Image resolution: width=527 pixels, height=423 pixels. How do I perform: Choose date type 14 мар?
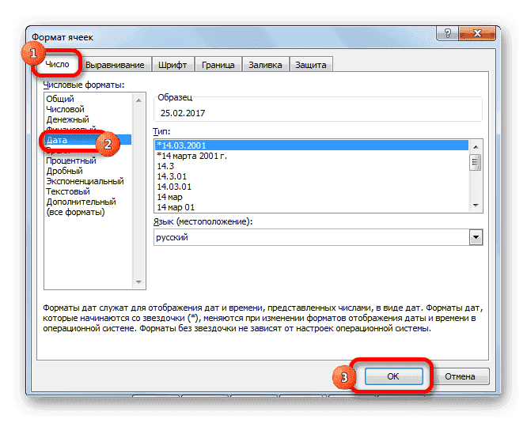pyautogui.click(x=312, y=197)
